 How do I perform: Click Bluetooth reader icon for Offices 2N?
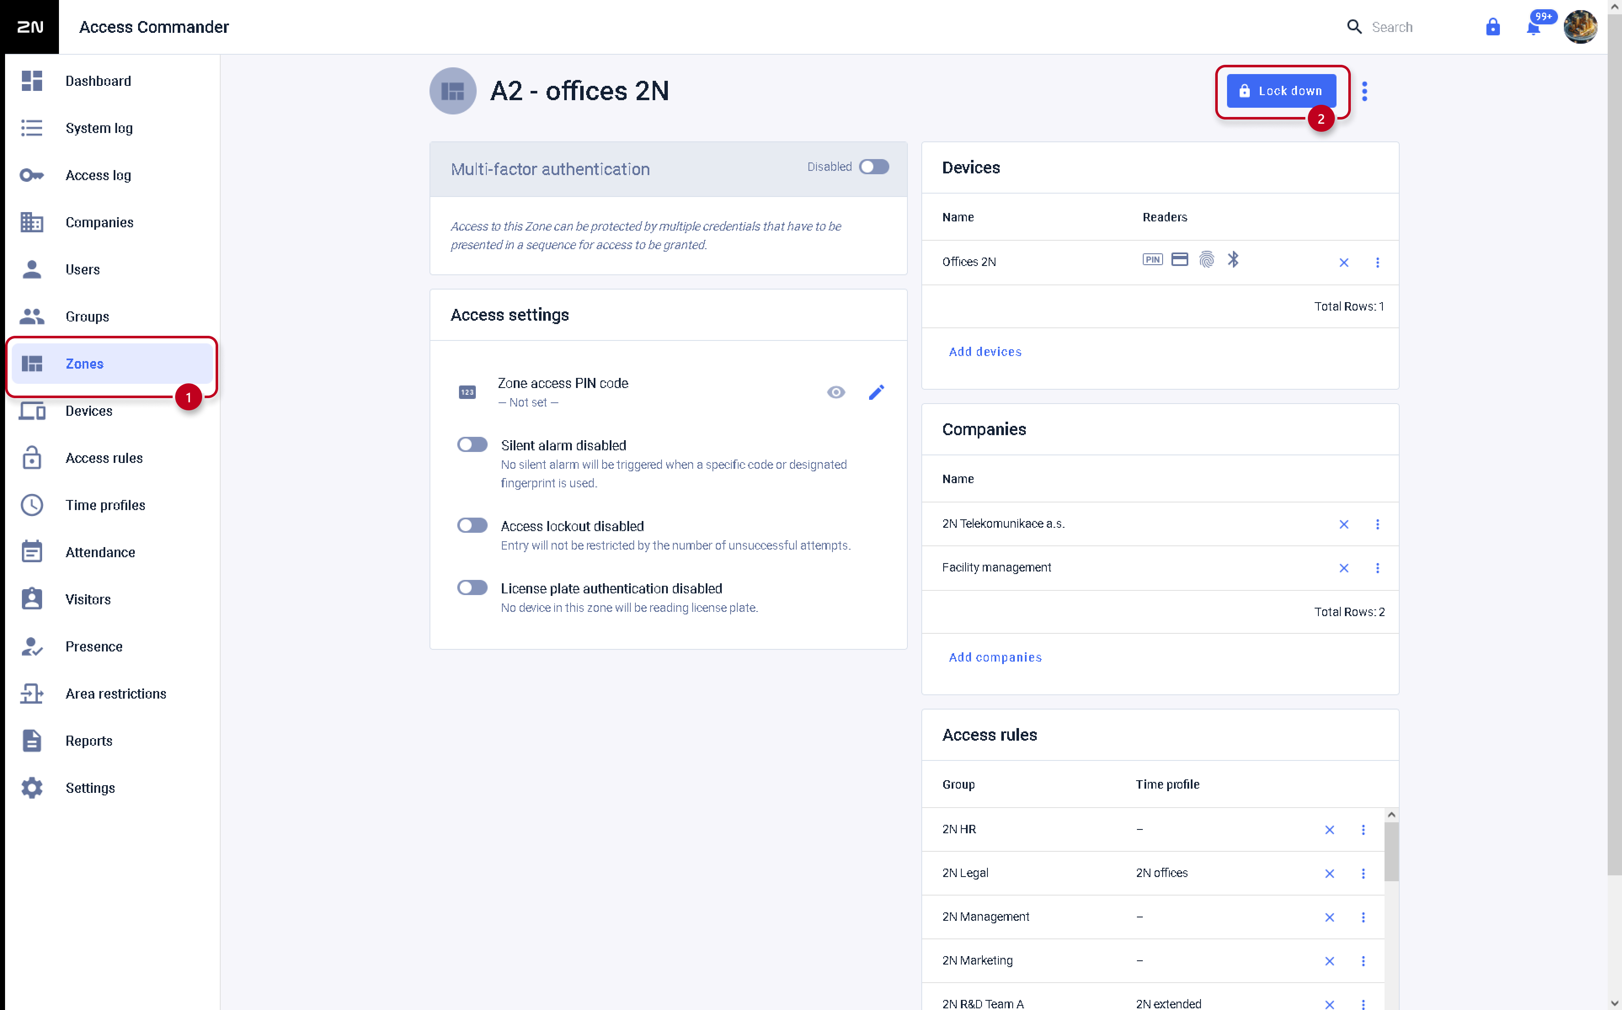point(1233,259)
